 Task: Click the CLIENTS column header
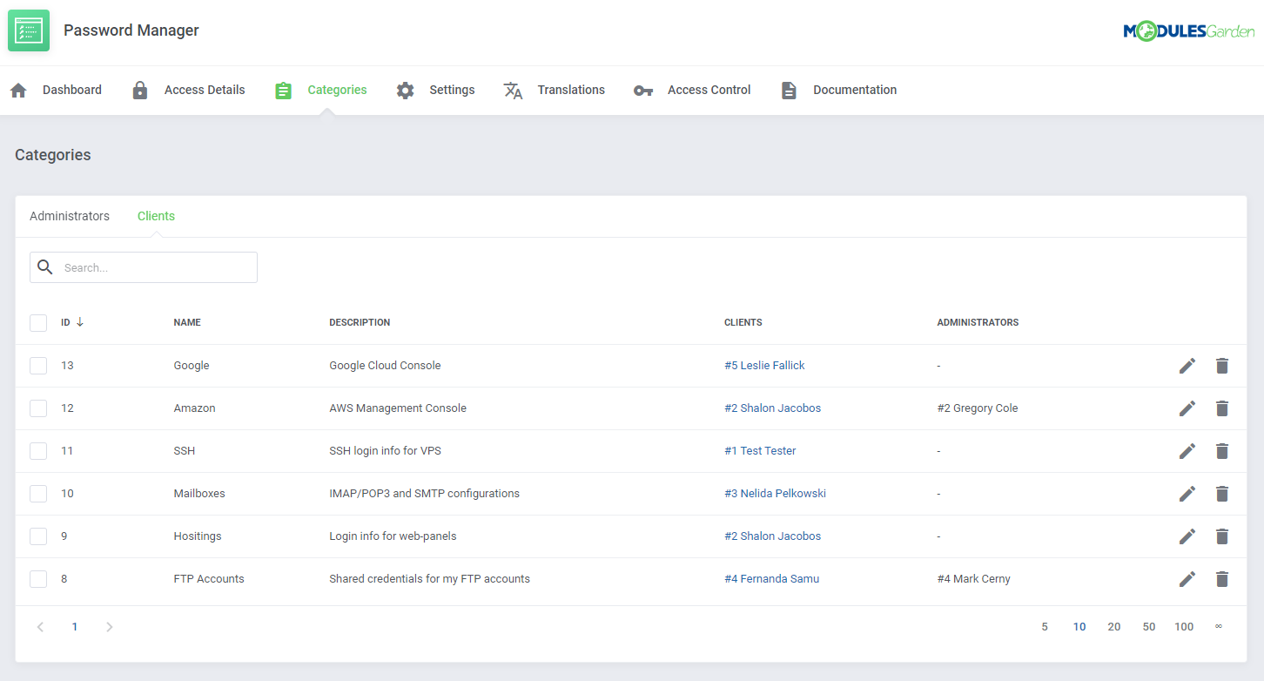pyautogui.click(x=743, y=322)
